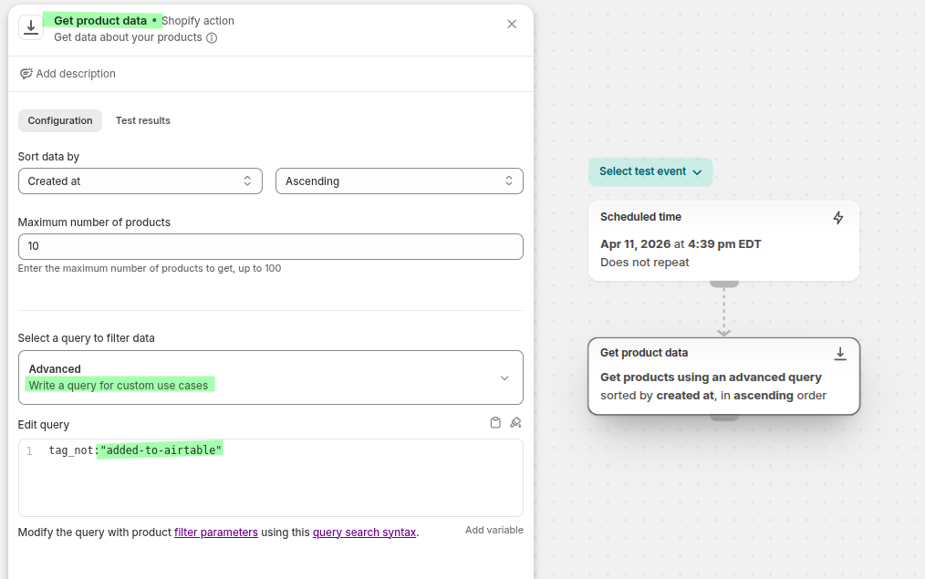Open the Select test event dropdown

click(650, 171)
